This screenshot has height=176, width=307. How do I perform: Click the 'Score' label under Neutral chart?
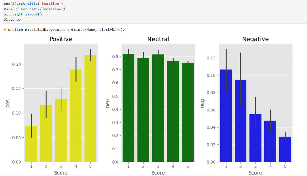[158, 172]
